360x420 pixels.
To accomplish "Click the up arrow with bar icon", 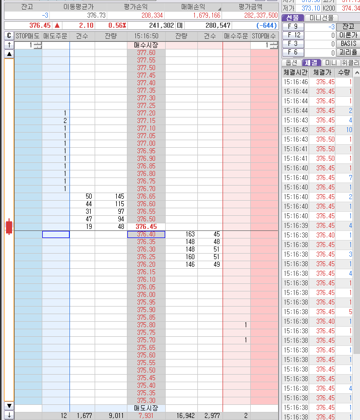I will (x=9, y=45).
